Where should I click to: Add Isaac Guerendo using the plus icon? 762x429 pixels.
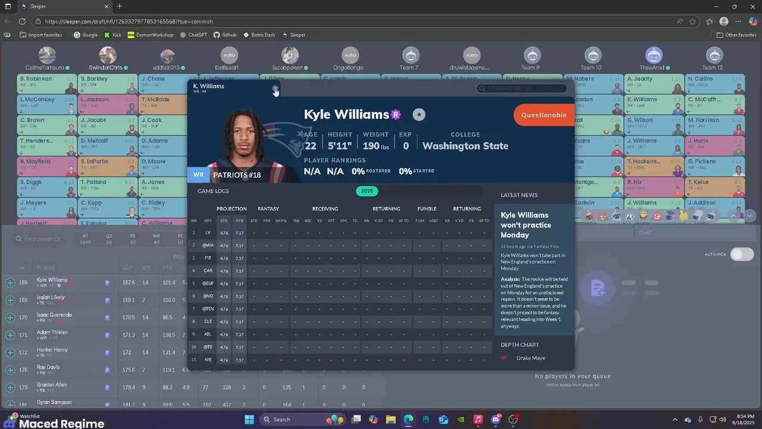[x=10, y=318]
